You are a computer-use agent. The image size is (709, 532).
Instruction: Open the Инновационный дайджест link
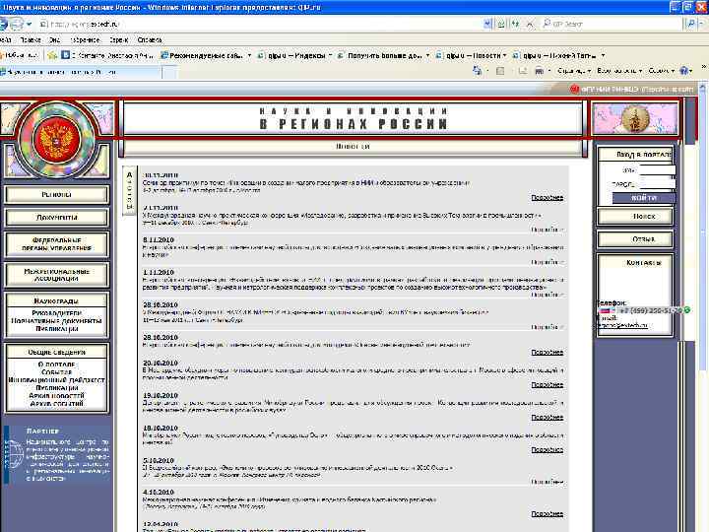click(x=56, y=380)
